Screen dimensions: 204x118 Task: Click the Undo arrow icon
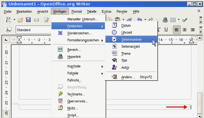[139, 19]
